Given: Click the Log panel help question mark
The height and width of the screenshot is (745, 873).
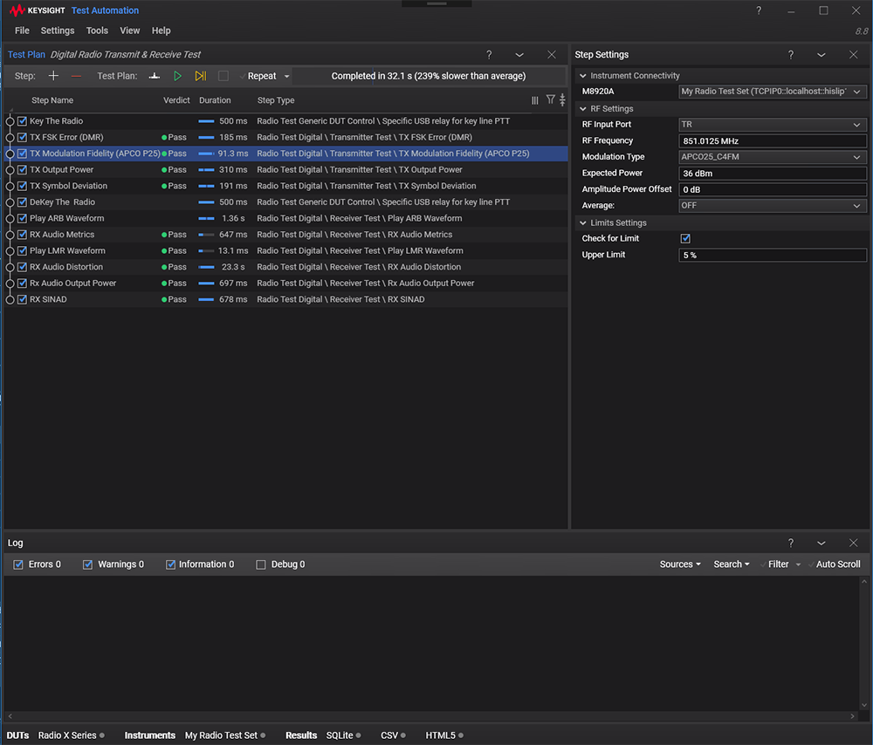Looking at the screenshot, I should pos(791,543).
